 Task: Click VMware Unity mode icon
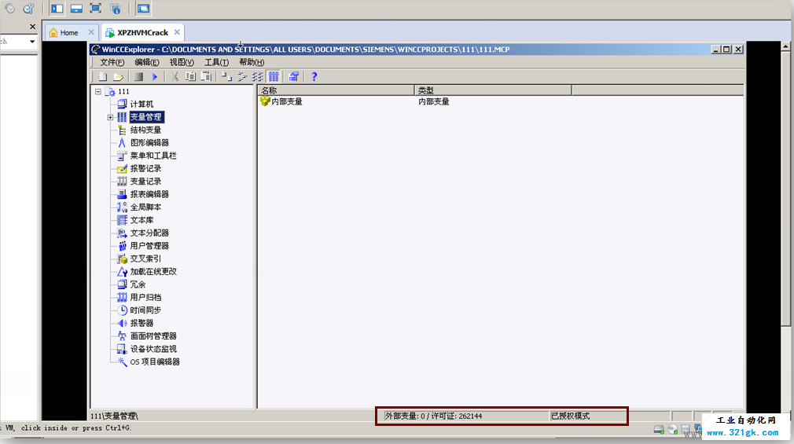115,8
